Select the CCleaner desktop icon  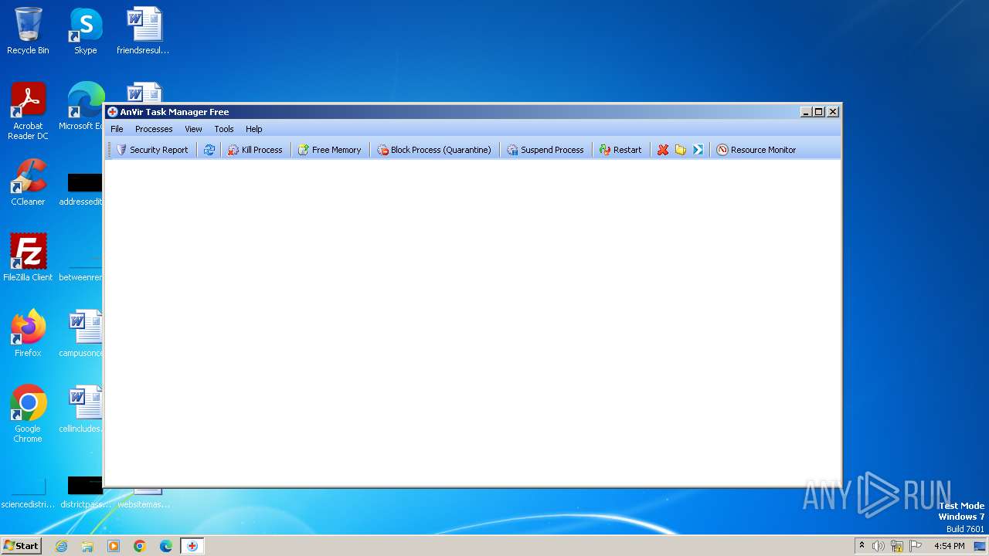(x=28, y=182)
